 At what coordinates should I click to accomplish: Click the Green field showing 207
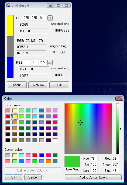point(115,165)
